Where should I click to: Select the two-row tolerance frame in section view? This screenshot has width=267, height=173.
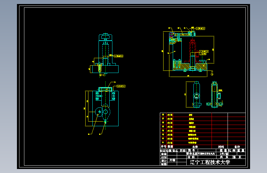pyautogui.click(x=204, y=53)
